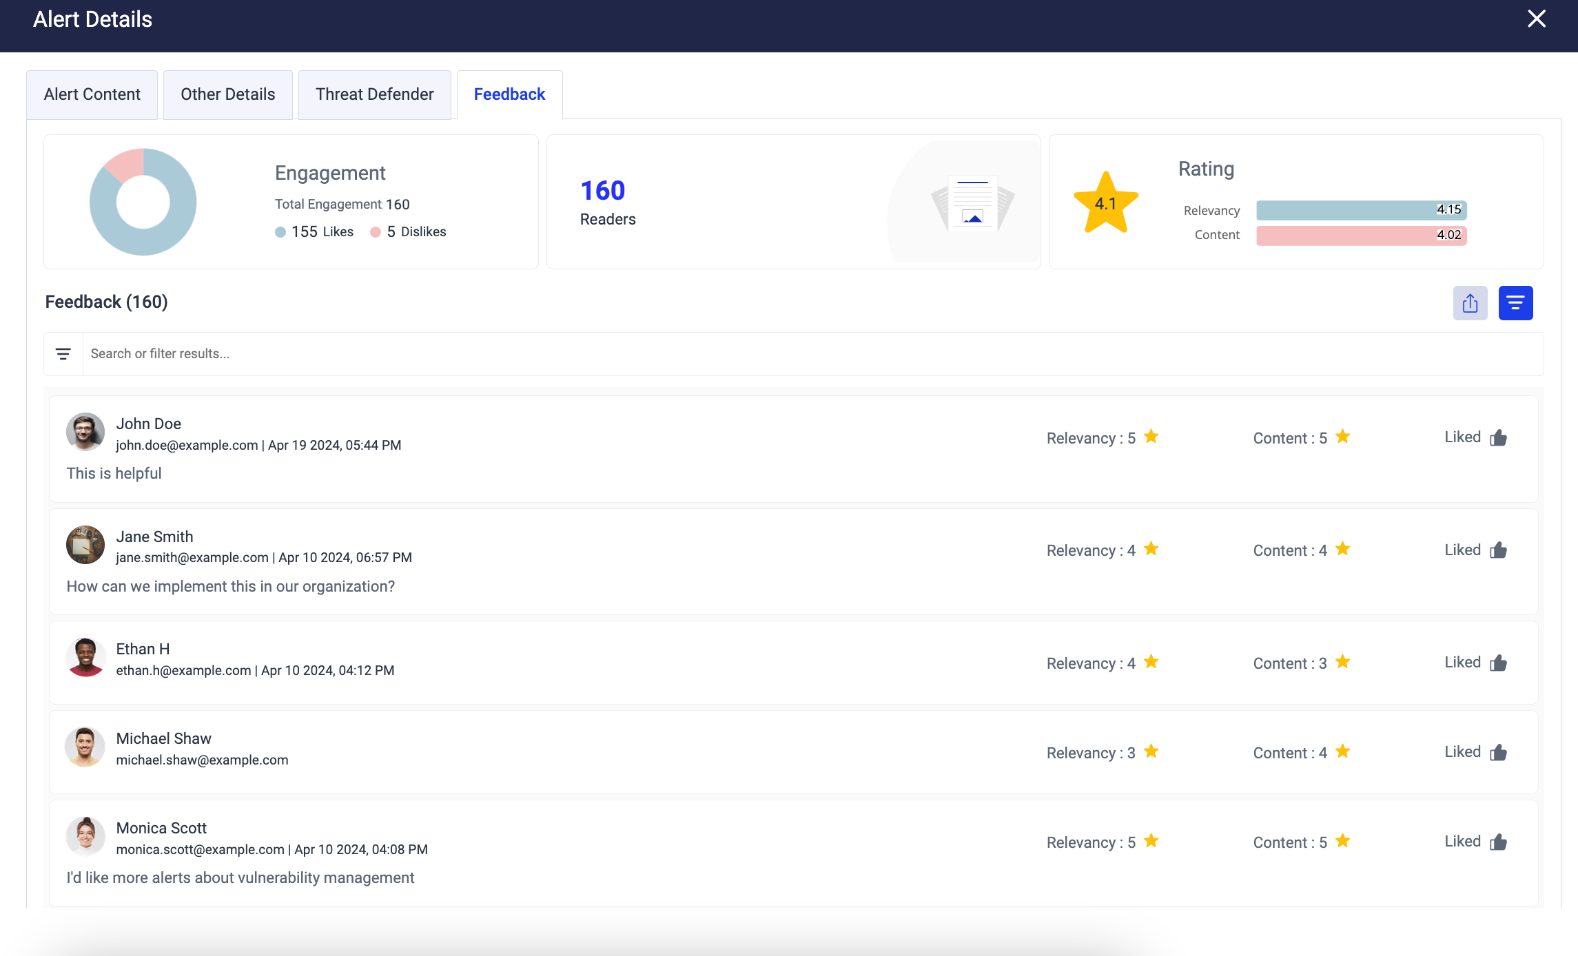Click Michael Shaw's Content star icon
This screenshot has width=1578, height=956.
point(1342,751)
